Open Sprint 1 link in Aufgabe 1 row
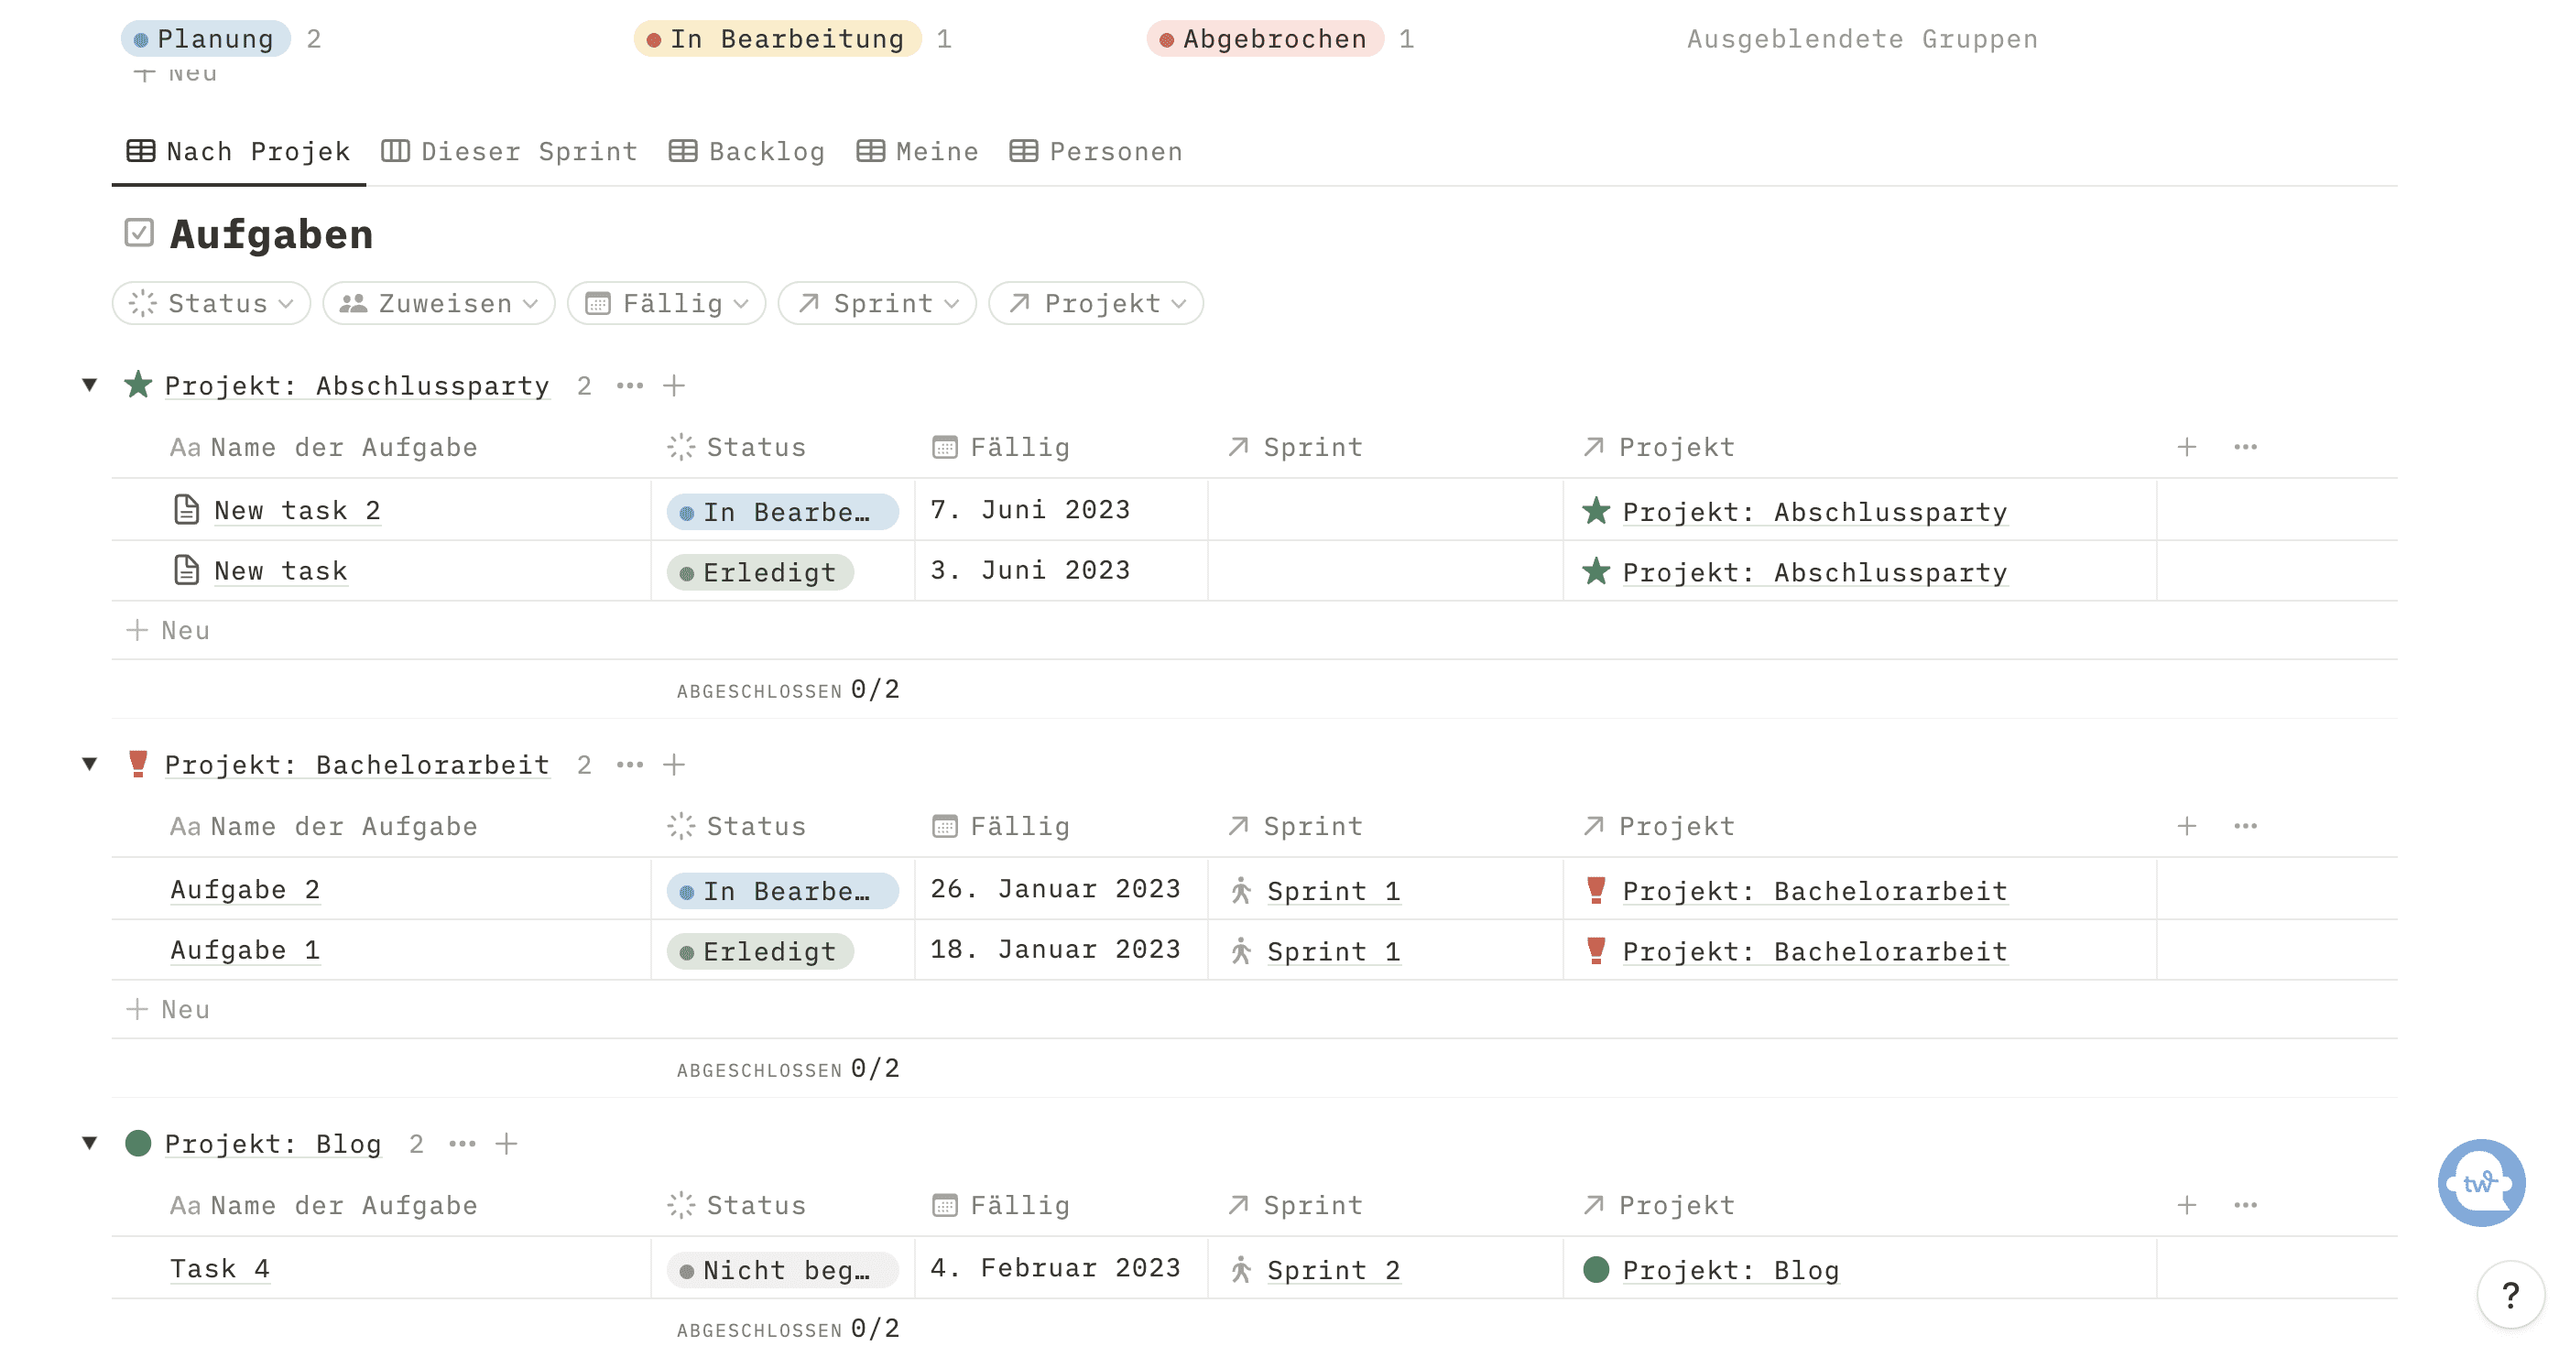2559x1357 pixels. click(1334, 951)
